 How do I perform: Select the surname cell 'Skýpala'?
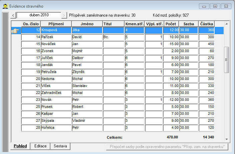coord(56,121)
